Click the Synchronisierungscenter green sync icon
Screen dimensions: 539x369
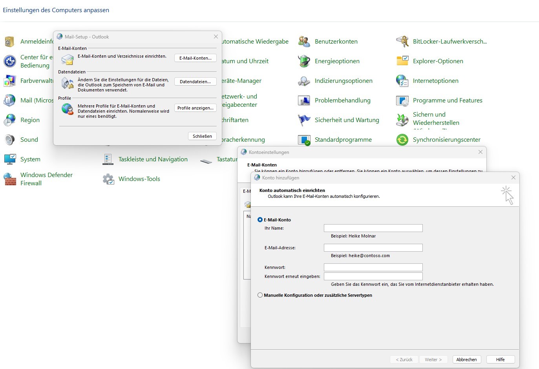pos(402,140)
